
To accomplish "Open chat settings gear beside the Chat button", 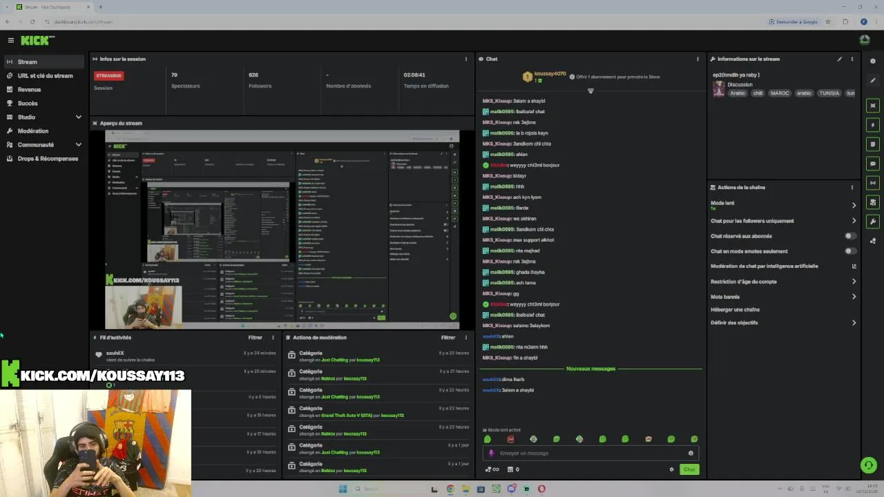I will (671, 469).
